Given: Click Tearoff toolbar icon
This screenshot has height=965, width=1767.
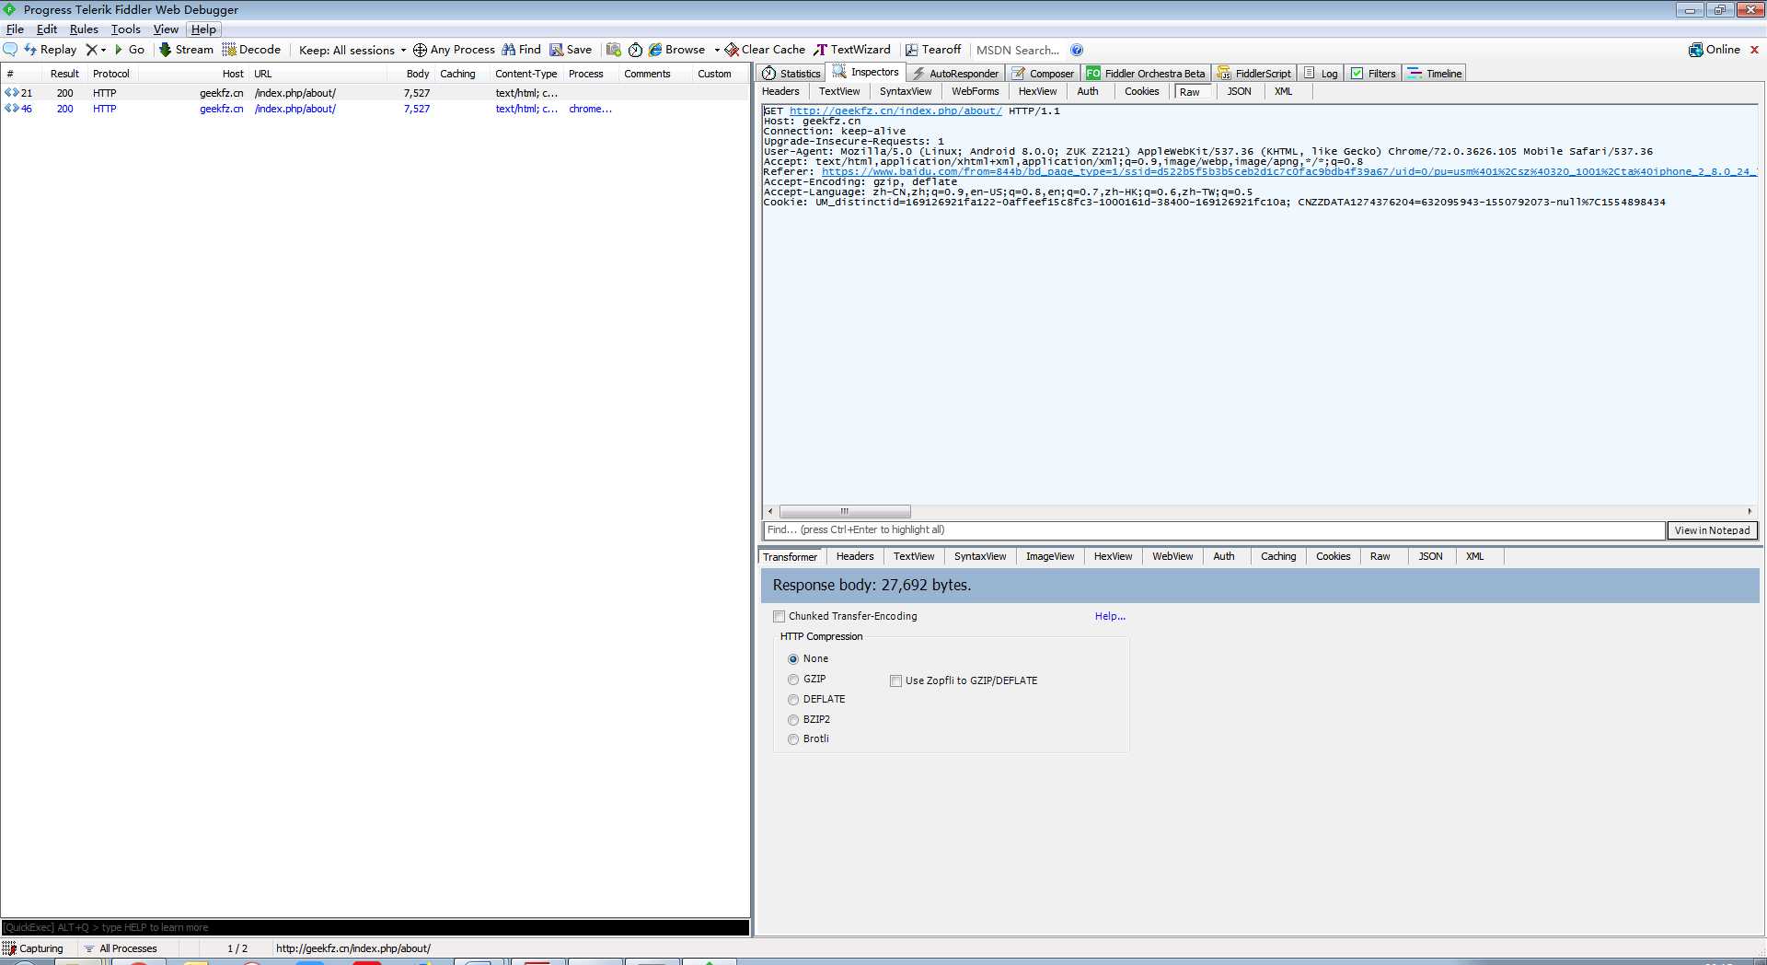Looking at the screenshot, I should pyautogui.click(x=911, y=50).
